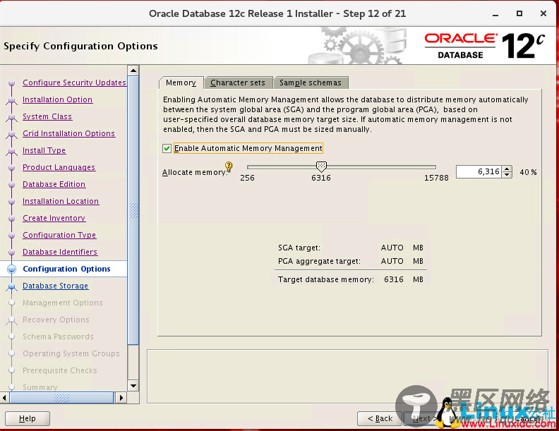Screen dimensions: 559x431
Task: Click the horizontal scrollbar left arrow
Action: 4,398
